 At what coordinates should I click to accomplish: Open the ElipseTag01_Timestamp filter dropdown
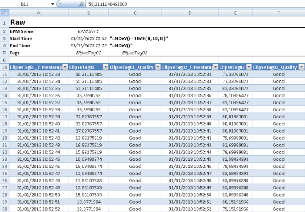(x=65, y=67)
